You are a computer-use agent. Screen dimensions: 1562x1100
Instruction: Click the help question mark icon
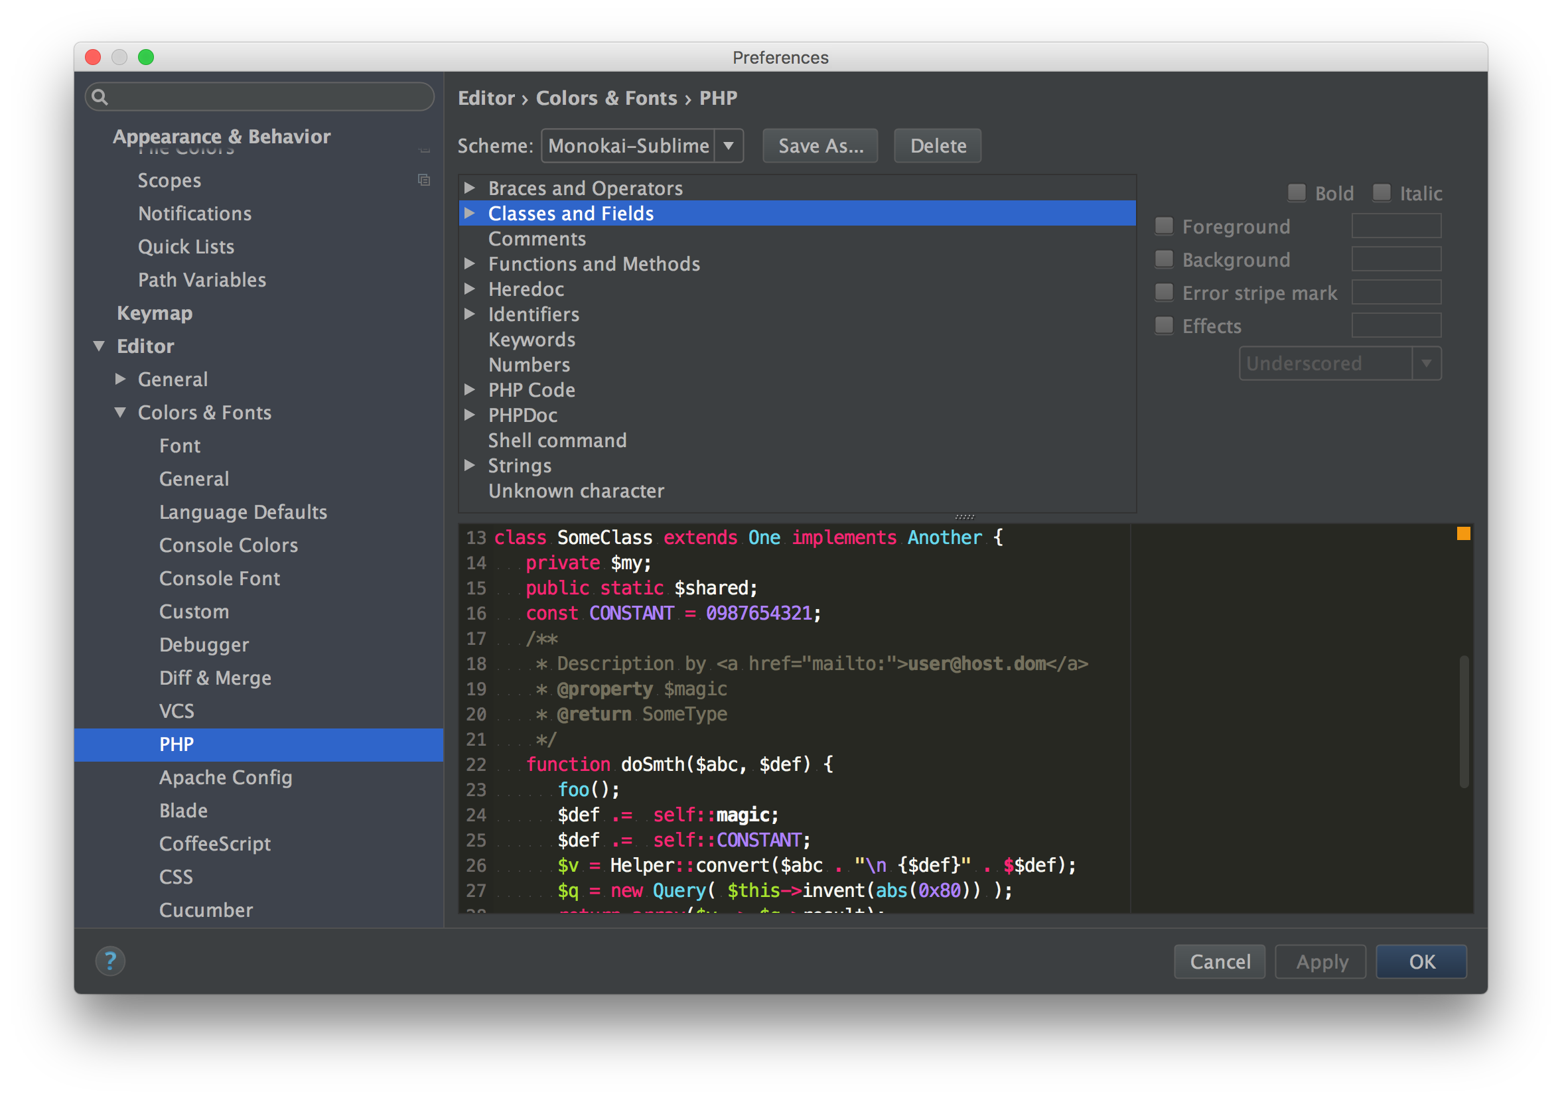(x=110, y=961)
